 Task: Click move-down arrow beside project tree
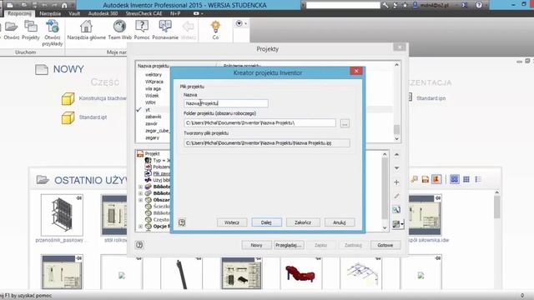pyautogui.click(x=396, y=168)
